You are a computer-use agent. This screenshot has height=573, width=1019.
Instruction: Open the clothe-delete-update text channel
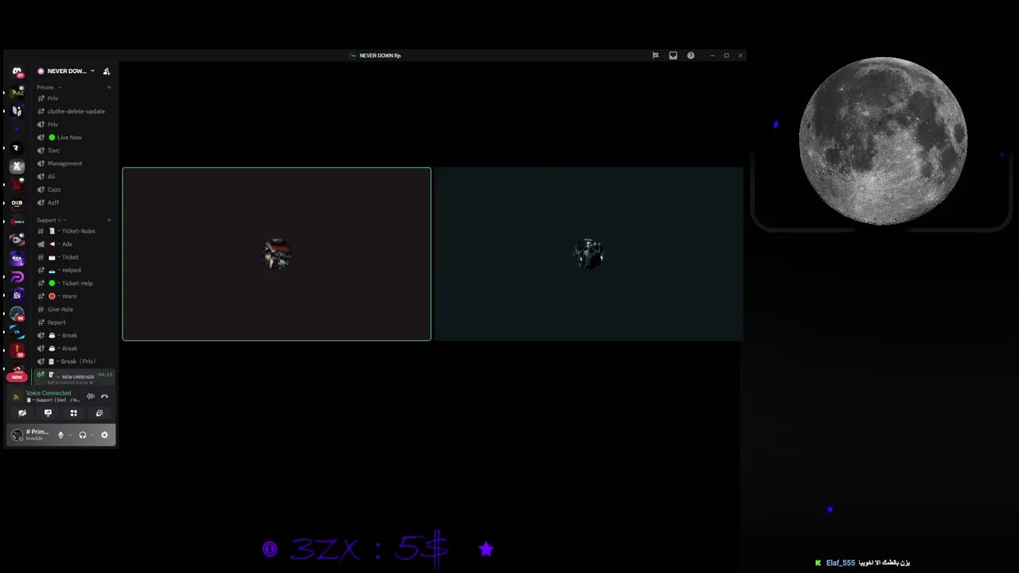[76, 111]
